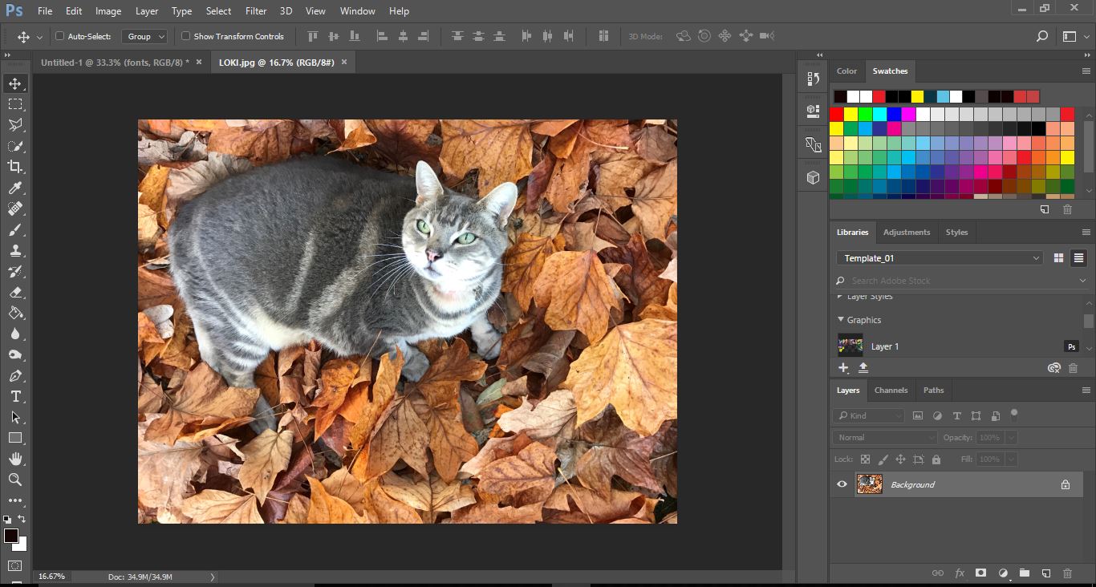
Task: Open the 3D panel cube icon
Action: click(813, 178)
